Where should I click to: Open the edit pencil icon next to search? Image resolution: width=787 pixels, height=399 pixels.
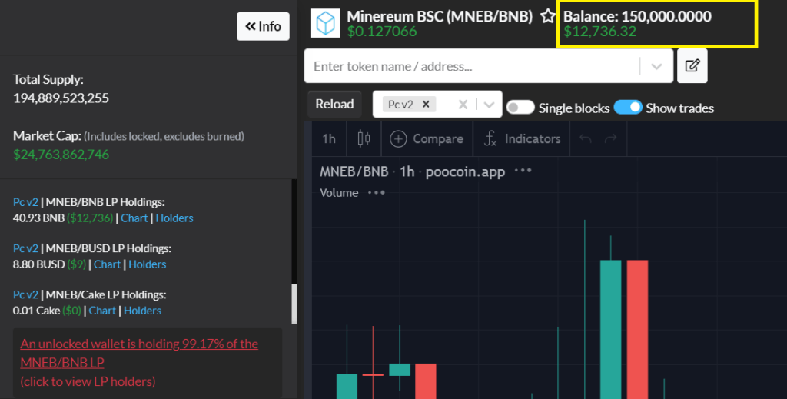click(x=692, y=66)
